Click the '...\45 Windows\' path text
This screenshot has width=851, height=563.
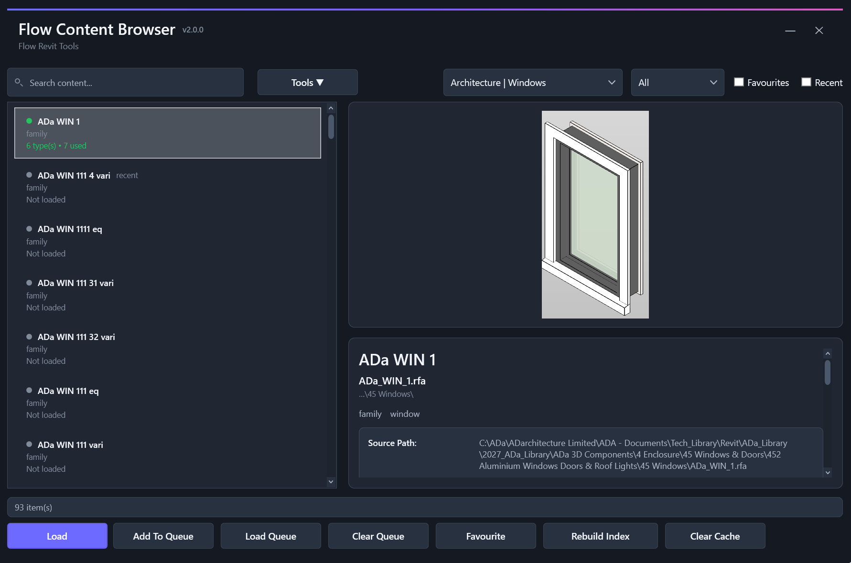386,394
